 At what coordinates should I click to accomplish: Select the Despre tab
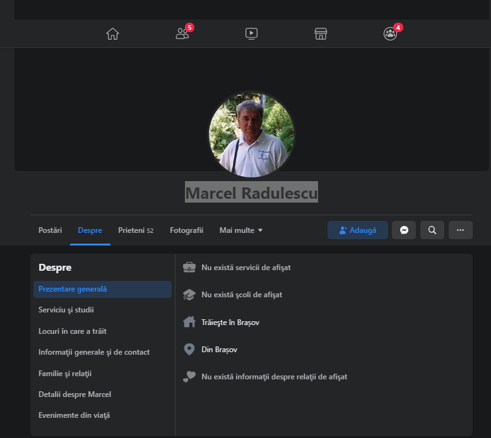click(x=90, y=230)
